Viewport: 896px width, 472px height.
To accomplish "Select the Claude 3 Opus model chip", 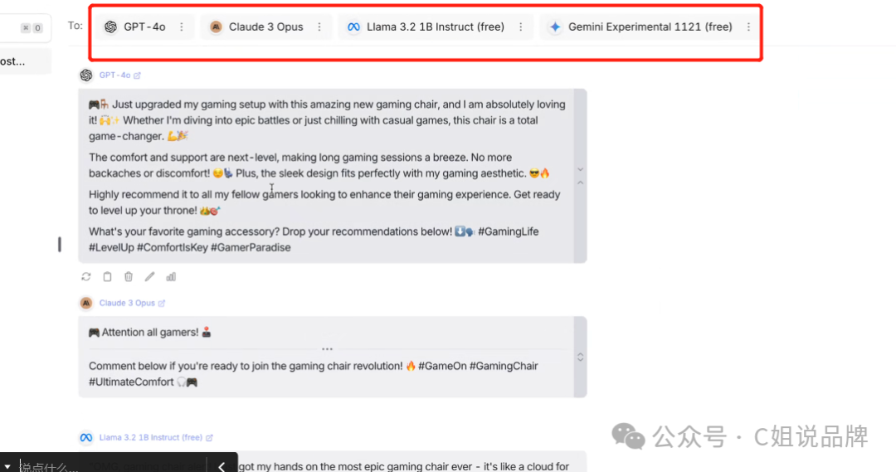I will pos(266,27).
